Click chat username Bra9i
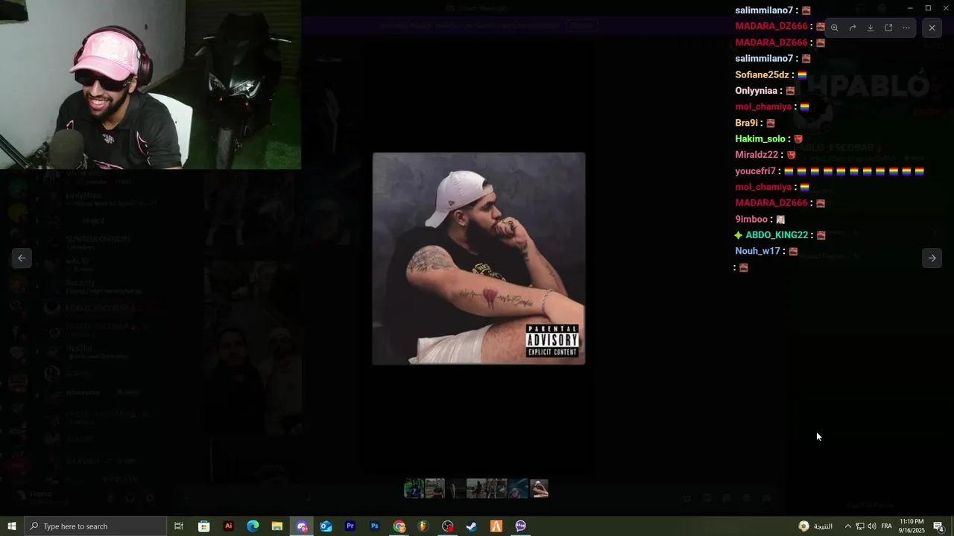 click(x=746, y=123)
